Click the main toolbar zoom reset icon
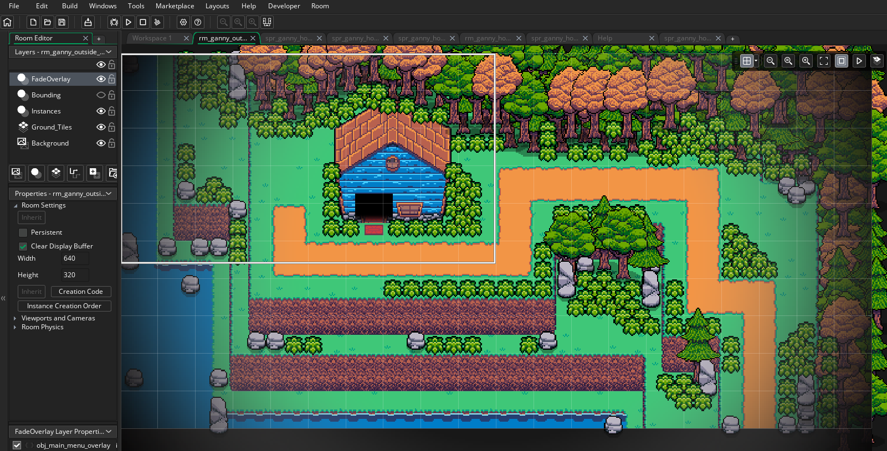The image size is (887, 451). click(x=238, y=22)
